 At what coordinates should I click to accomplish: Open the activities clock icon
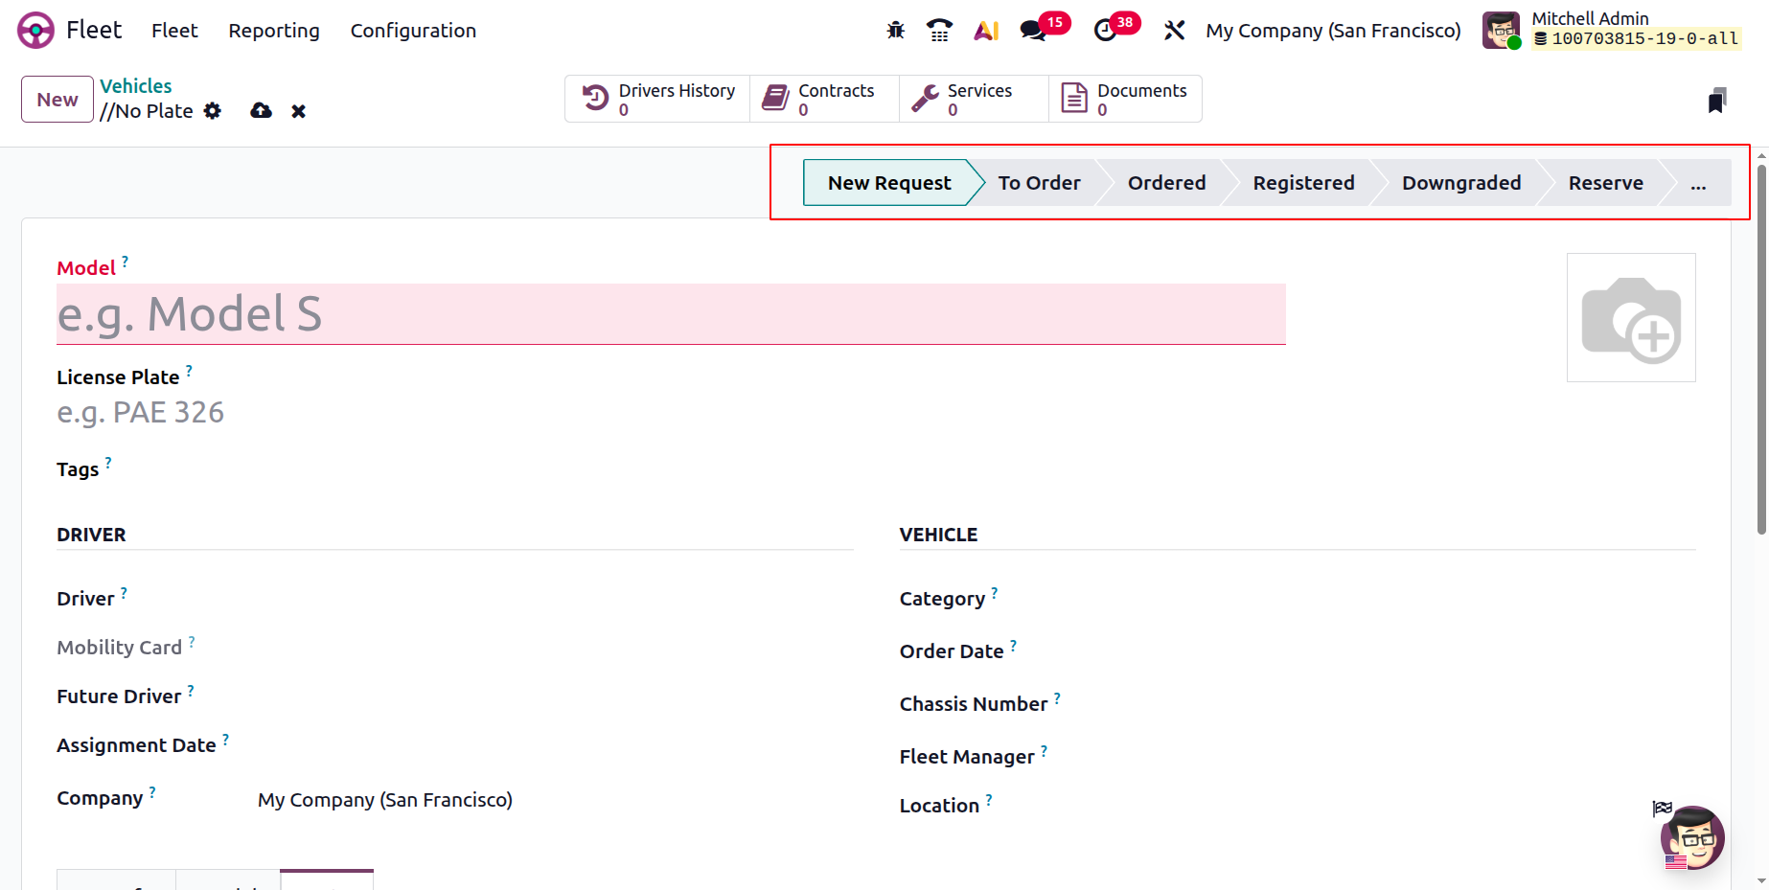[1105, 31]
